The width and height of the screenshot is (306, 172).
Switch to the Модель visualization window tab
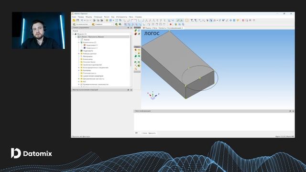[x=163, y=28]
